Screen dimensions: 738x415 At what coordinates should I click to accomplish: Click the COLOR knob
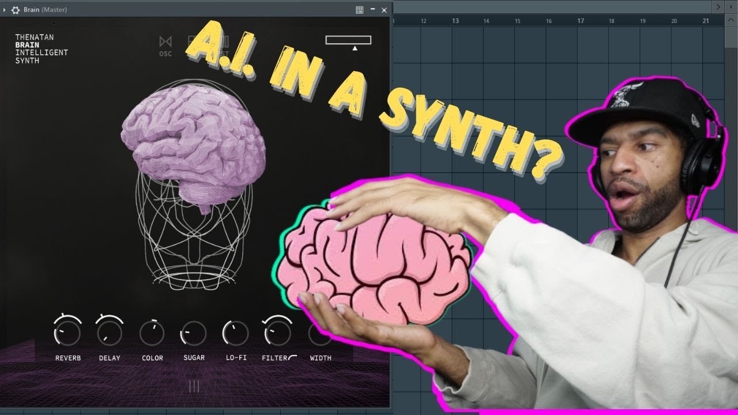(x=152, y=333)
